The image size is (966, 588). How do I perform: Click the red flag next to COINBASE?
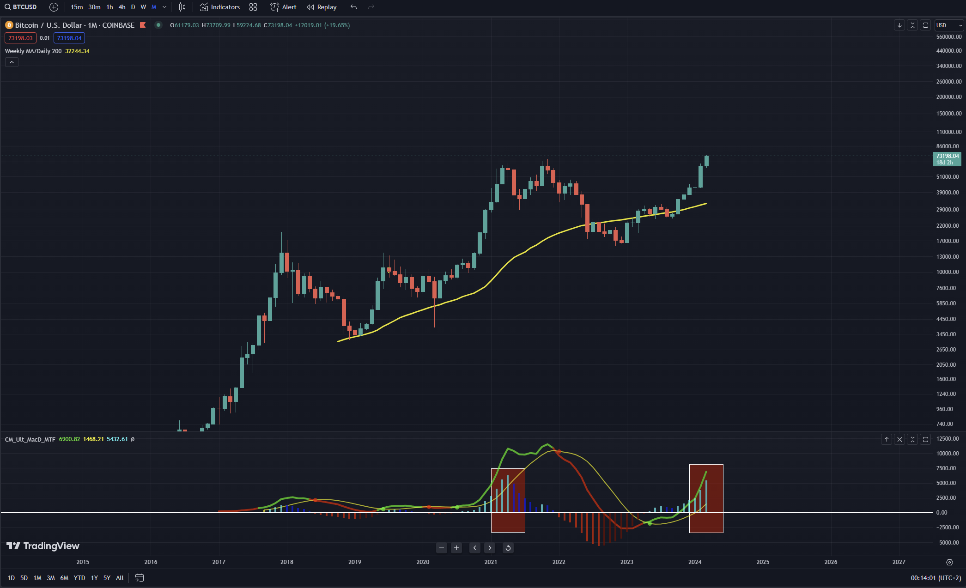143,25
